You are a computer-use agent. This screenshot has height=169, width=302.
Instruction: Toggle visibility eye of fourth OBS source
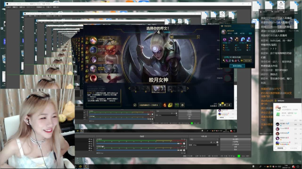click(x=89, y=146)
